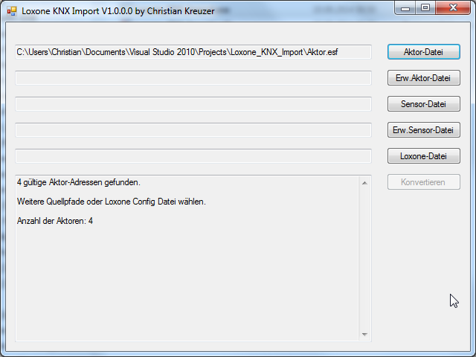Select the text '4 gültige Aktor-Adressen gefunden.'
This screenshot has height=357, width=476.
pos(79,182)
